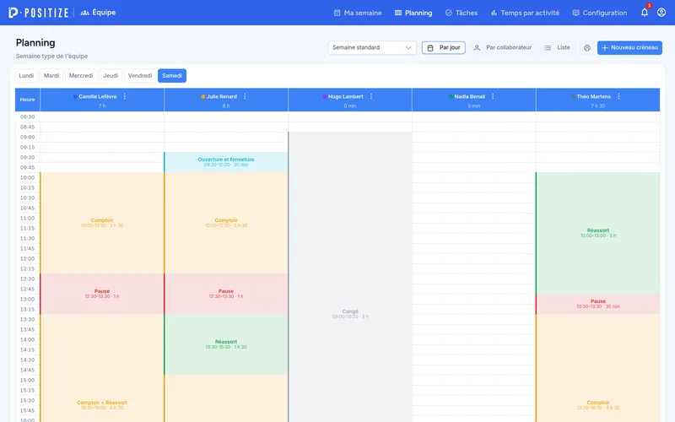The image size is (675, 422).
Task: Open Julie's Pause 12:30–13:30 slot
Action: [x=226, y=294]
